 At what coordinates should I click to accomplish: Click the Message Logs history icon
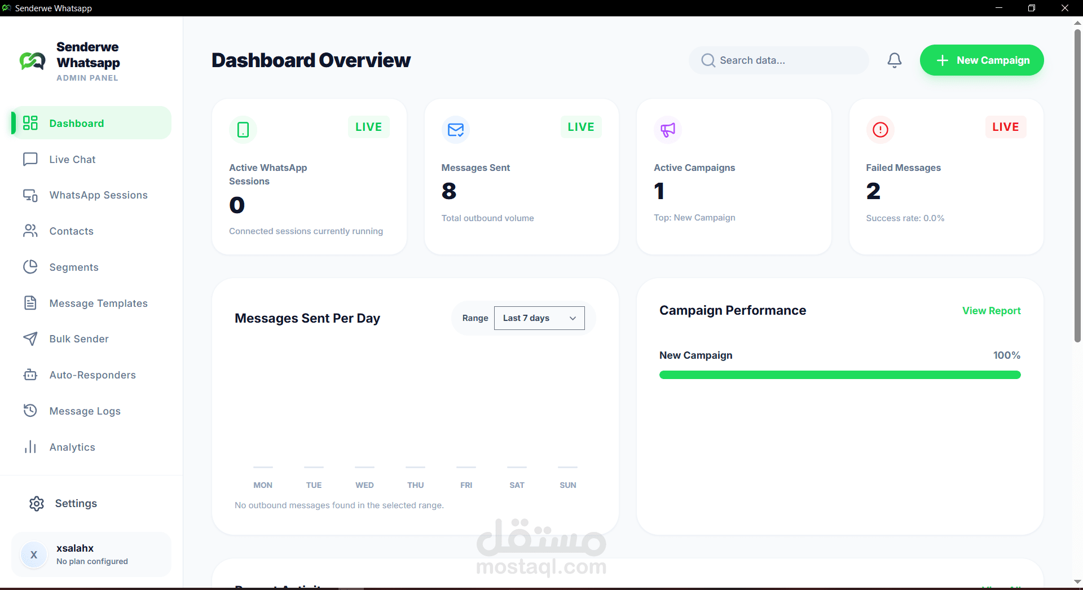30,411
